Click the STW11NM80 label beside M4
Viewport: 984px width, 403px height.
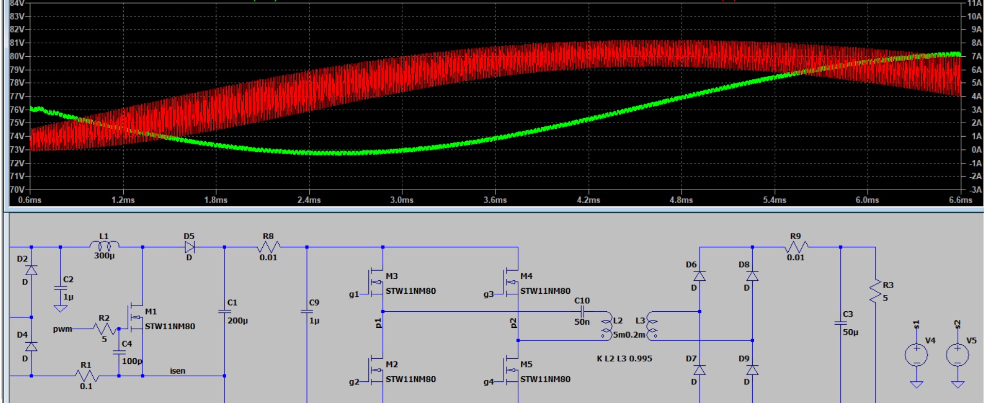click(545, 291)
